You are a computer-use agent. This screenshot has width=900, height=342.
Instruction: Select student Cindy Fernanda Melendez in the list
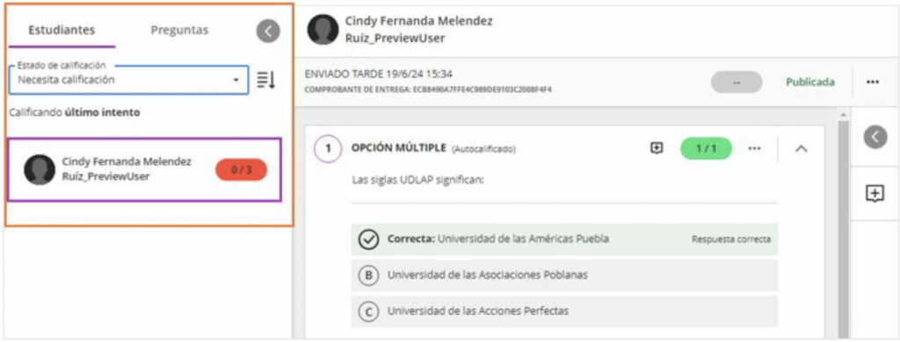click(x=145, y=170)
